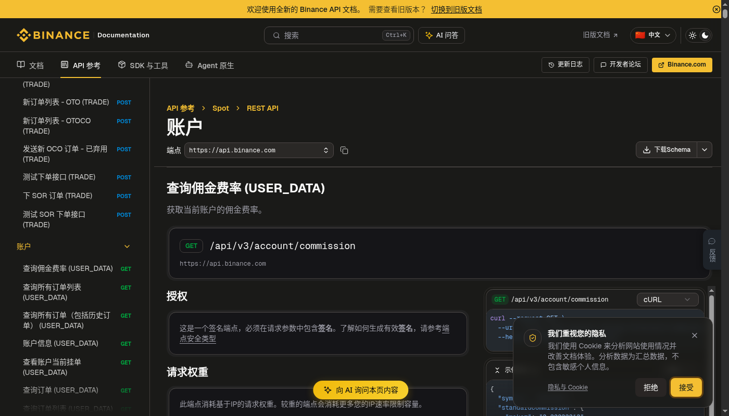Click the 向 AI 询问本页内容 button
The image size is (729, 416).
pos(360,390)
